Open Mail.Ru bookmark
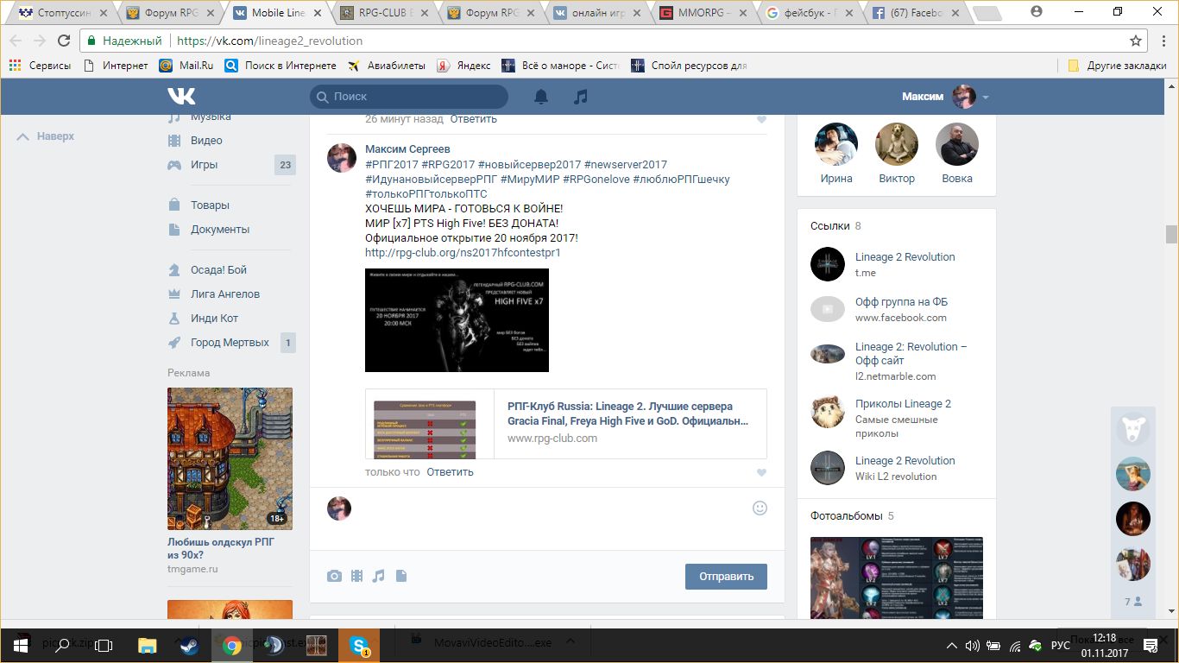This screenshot has height=663, width=1179. coord(186,66)
